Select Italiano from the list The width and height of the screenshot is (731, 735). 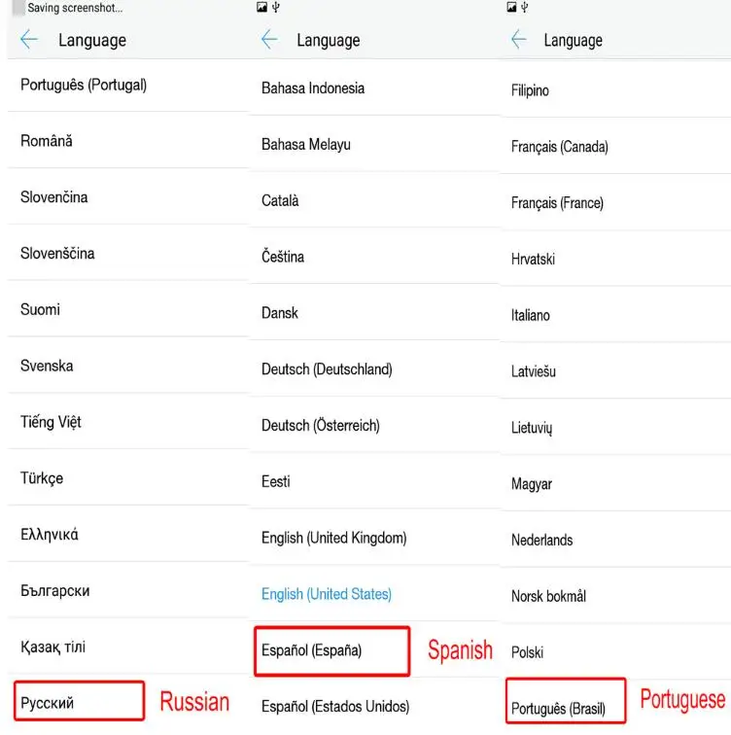point(614,315)
